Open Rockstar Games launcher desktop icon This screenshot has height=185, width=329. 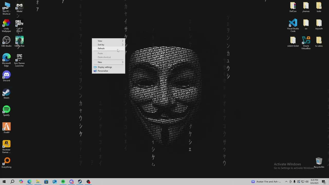coord(6,147)
